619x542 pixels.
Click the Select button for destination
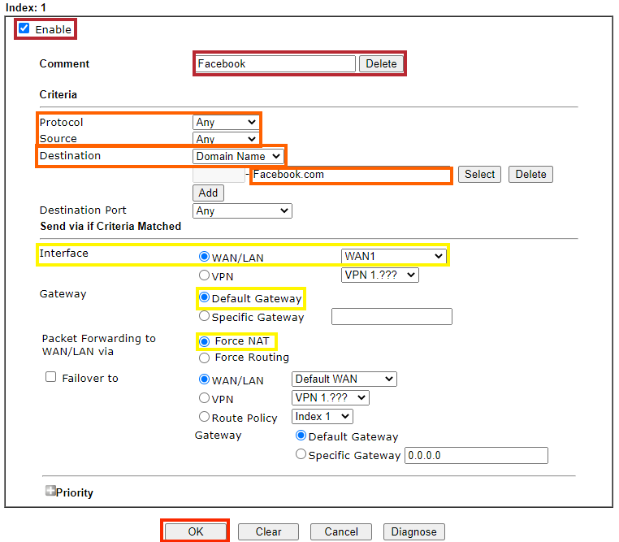pyautogui.click(x=479, y=175)
